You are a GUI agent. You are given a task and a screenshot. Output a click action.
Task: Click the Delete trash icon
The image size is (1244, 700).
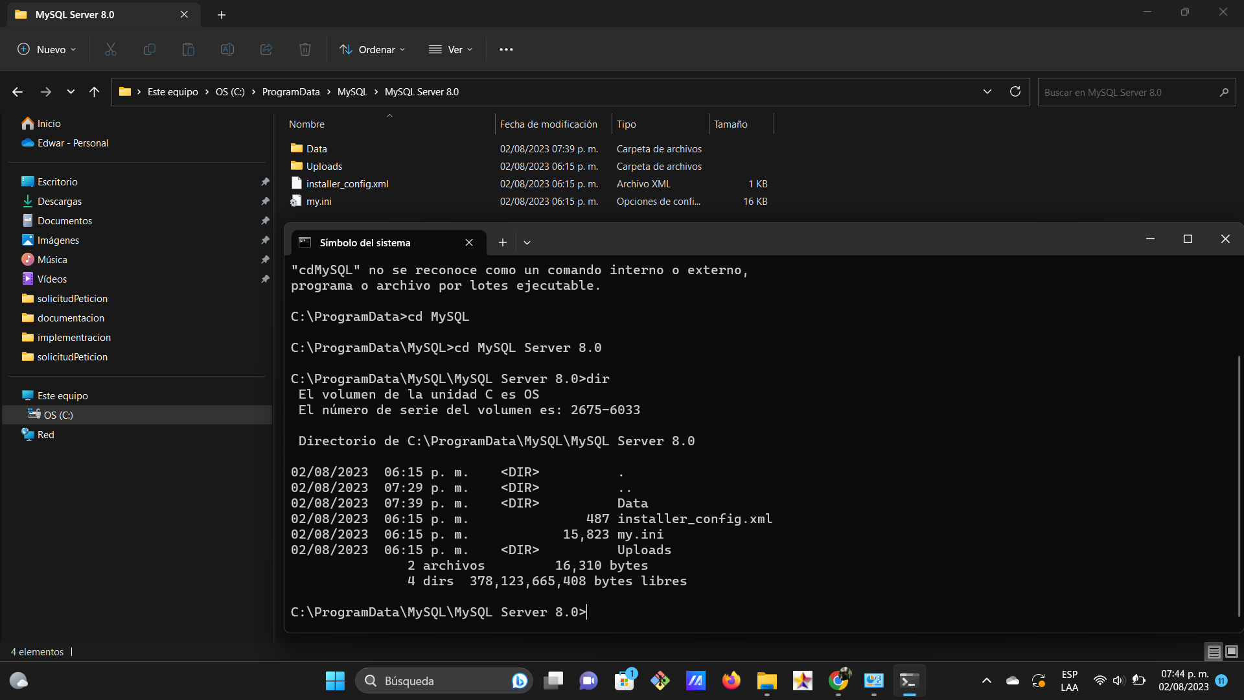coord(305,49)
